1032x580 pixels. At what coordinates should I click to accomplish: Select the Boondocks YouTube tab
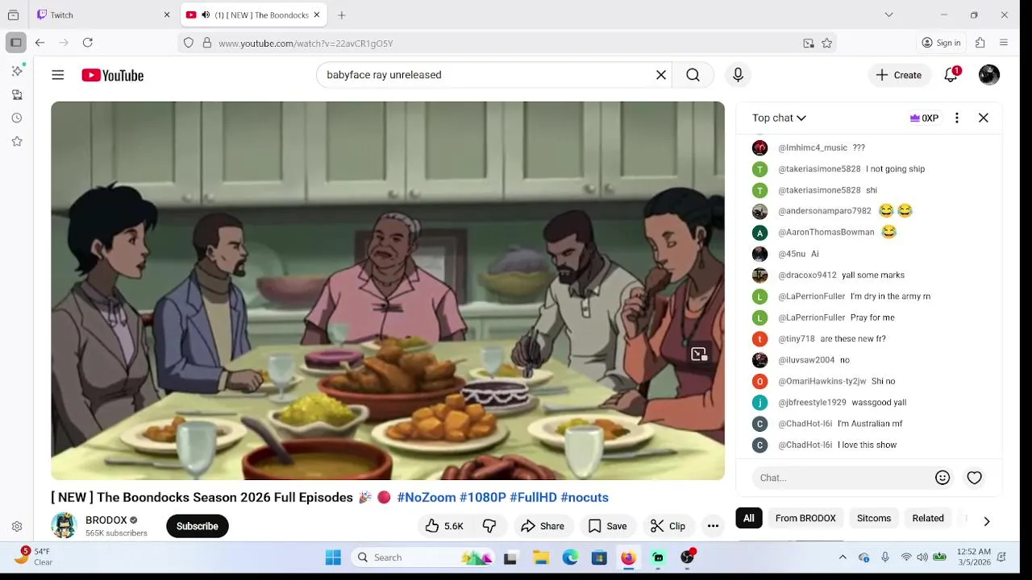(253, 14)
